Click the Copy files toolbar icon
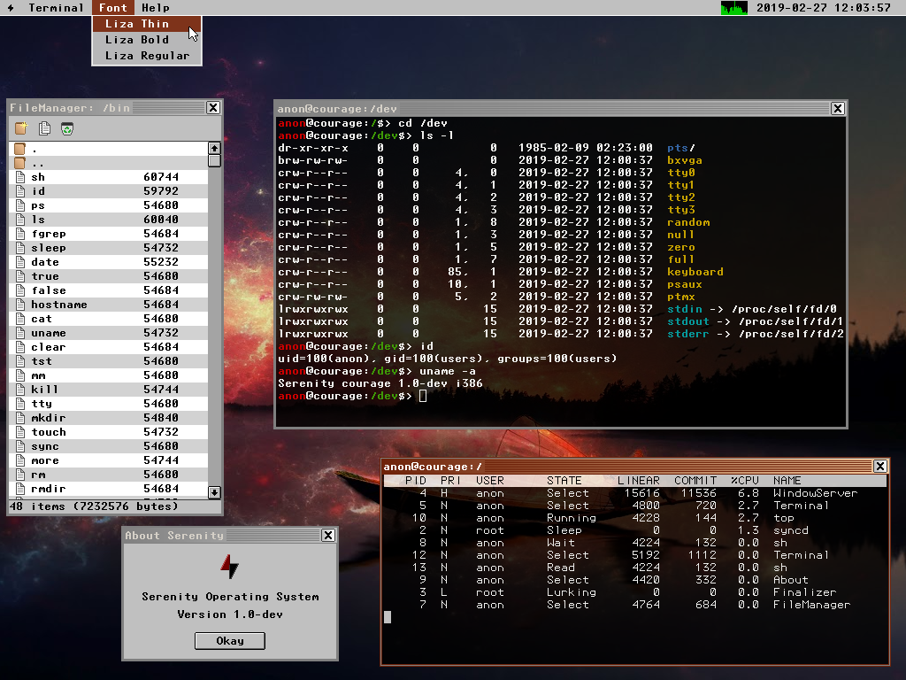The height and width of the screenshot is (680, 906). click(44, 129)
